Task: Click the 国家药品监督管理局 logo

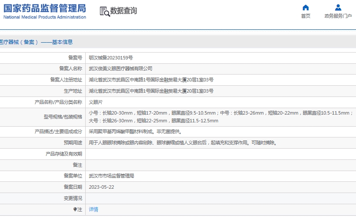Action: point(45,9)
